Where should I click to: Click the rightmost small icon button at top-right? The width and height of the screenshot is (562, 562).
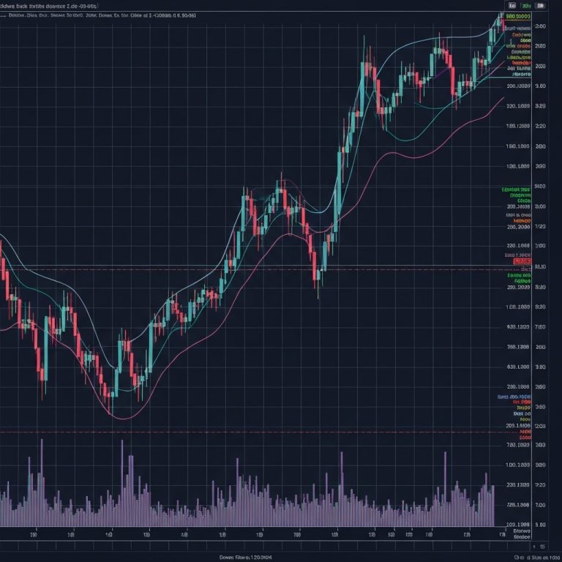542,4
